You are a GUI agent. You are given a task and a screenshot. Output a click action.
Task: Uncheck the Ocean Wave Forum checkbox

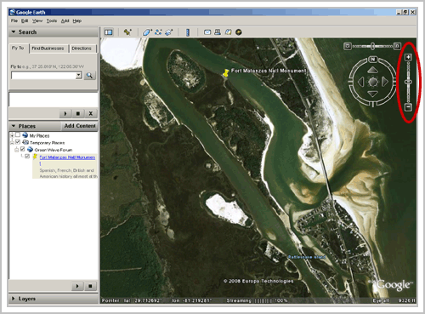23,149
